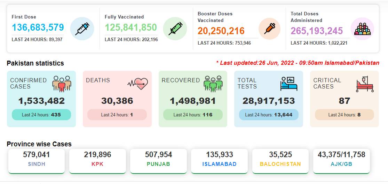Click the Total Doses Administered people icon

(x=363, y=29)
